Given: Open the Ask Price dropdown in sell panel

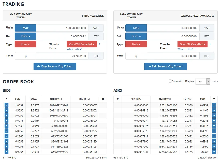Looking at the screenshot, I should pyautogui.click(x=136, y=36).
